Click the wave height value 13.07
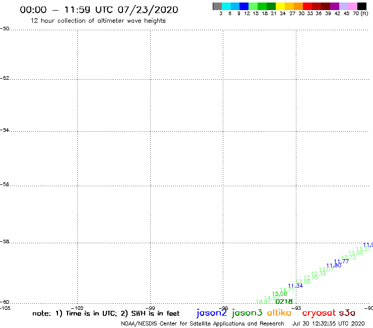This screenshot has height=328, width=373. [326, 269]
